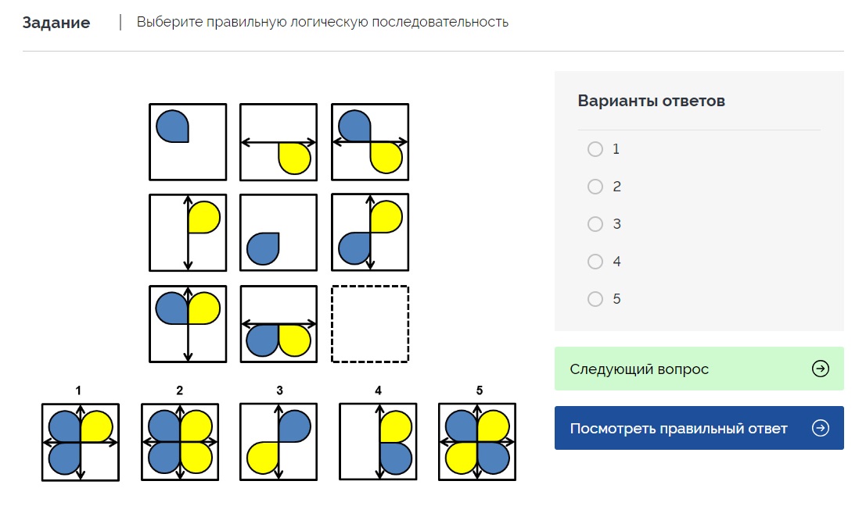Select radio button for answer 2
The height and width of the screenshot is (506, 866).
pos(595,187)
